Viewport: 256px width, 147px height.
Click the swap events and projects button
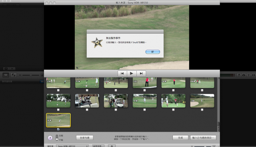(14, 75)
